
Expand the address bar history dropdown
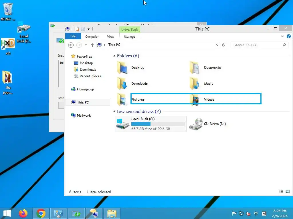click(x=217, y=45)
